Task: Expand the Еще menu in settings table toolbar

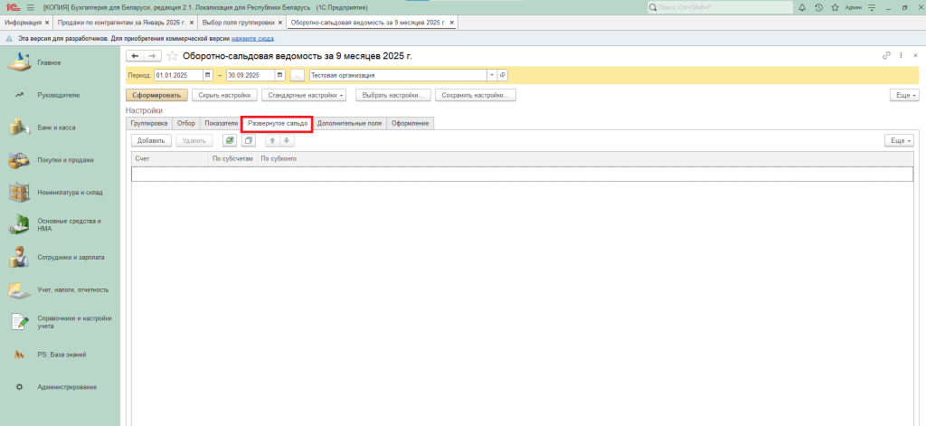Action: point(898,140)
